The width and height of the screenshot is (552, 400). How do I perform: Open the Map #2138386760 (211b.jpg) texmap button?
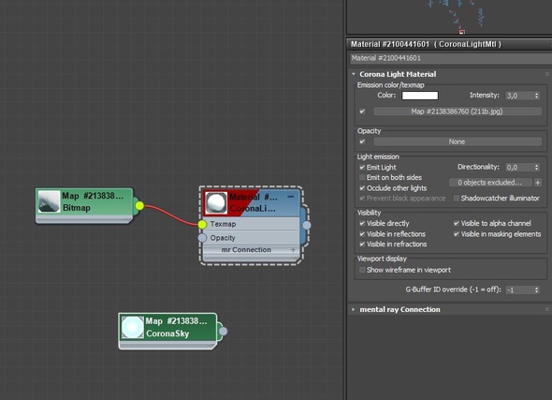458,111
